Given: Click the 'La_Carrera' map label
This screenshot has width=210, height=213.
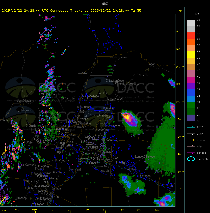Looking at the screenshot, I should 29,165.
